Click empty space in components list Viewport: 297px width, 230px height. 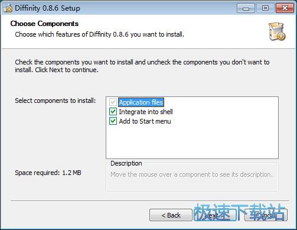tap(192, 142)
